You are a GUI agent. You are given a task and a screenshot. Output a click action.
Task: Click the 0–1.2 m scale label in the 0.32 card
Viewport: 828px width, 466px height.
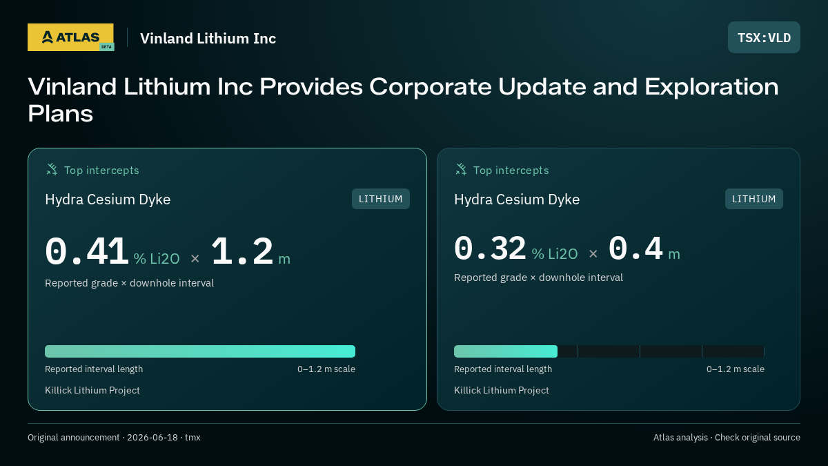(x=736, y=369)
